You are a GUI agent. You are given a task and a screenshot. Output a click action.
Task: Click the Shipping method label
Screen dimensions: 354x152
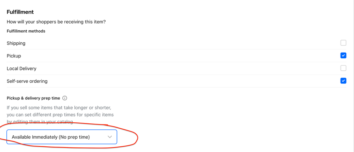pyautogui.click(x=16, y=43)
